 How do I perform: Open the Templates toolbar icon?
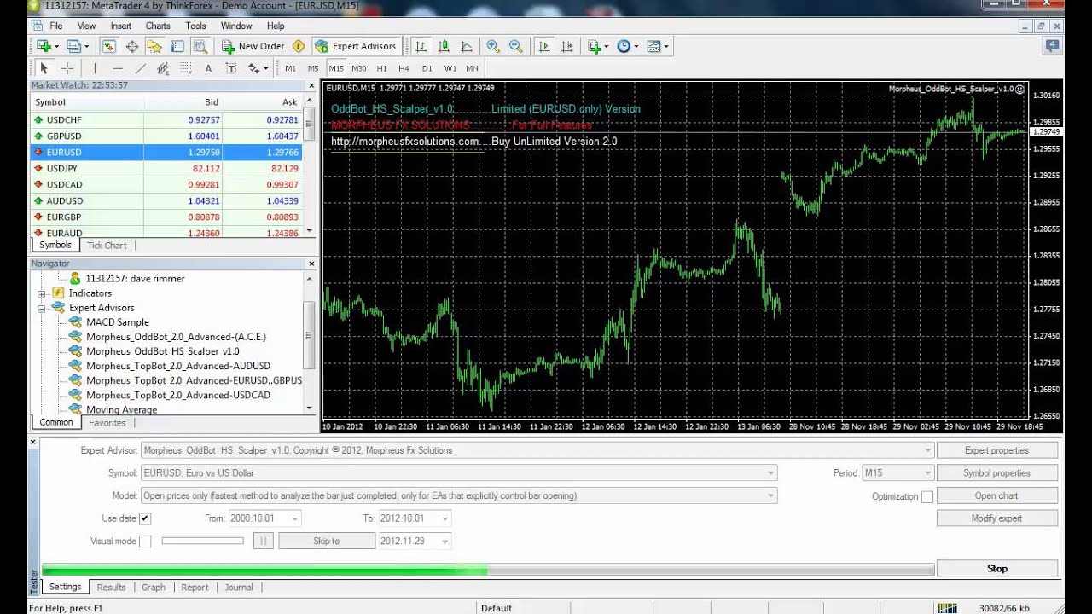pyautogui.click(x=653, y=46)
